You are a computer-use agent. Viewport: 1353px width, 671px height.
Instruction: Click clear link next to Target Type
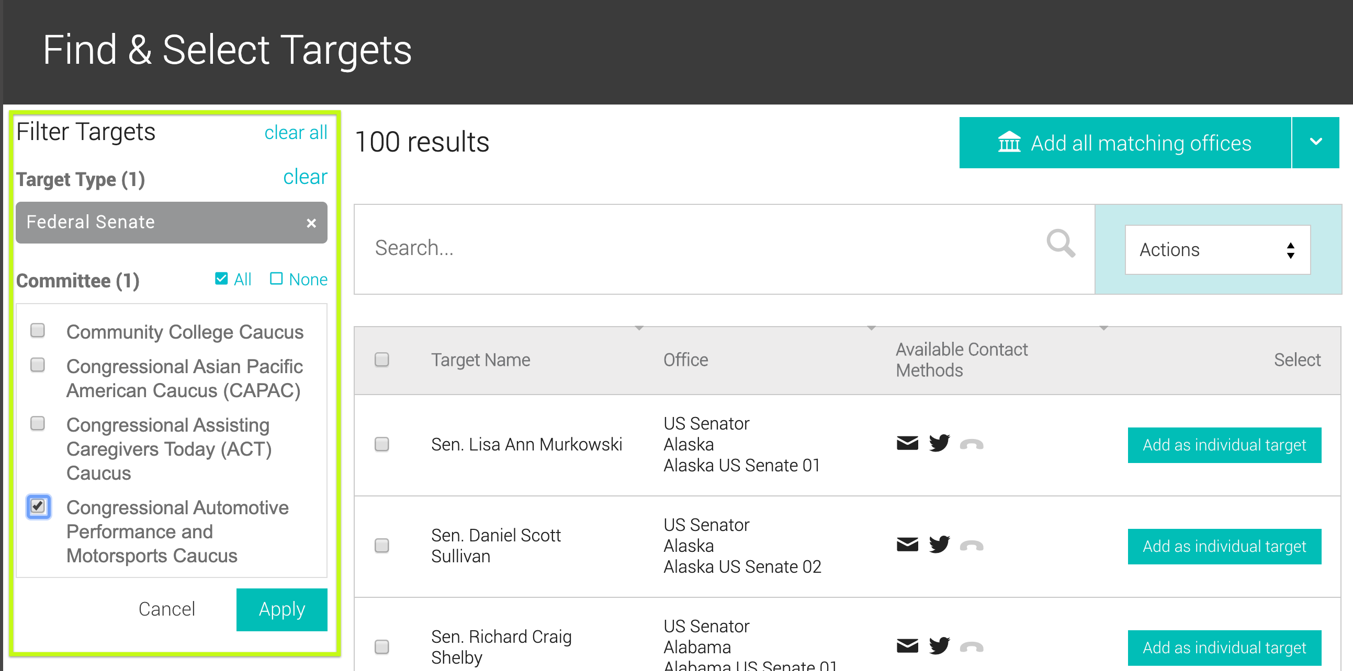[305, 177]
